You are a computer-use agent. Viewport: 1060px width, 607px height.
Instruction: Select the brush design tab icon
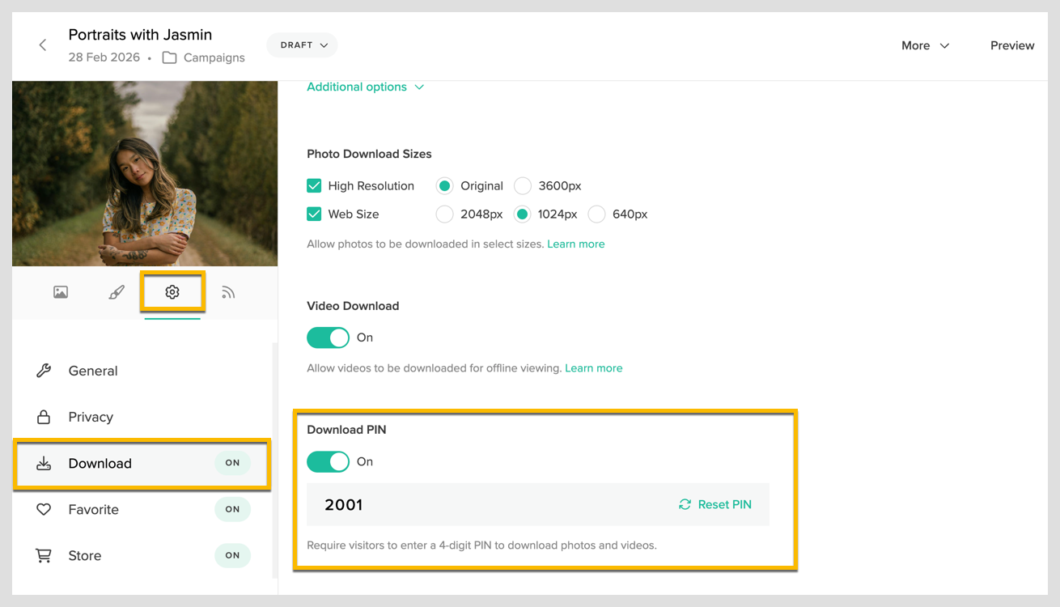click(x=116, y=292)
